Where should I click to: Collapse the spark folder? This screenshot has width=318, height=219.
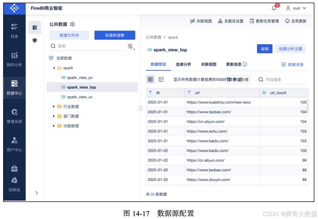pyautogui.click(x=54, y=68)
